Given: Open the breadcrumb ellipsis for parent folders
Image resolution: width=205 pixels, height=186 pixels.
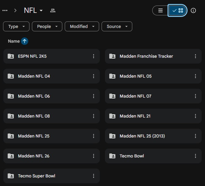Looking at the screenshot, I should (x=5, y=10).
